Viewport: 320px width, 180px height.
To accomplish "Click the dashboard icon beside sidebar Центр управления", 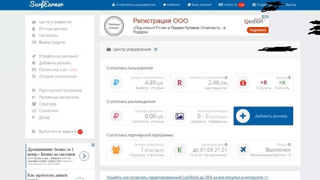I will (34, 22).
